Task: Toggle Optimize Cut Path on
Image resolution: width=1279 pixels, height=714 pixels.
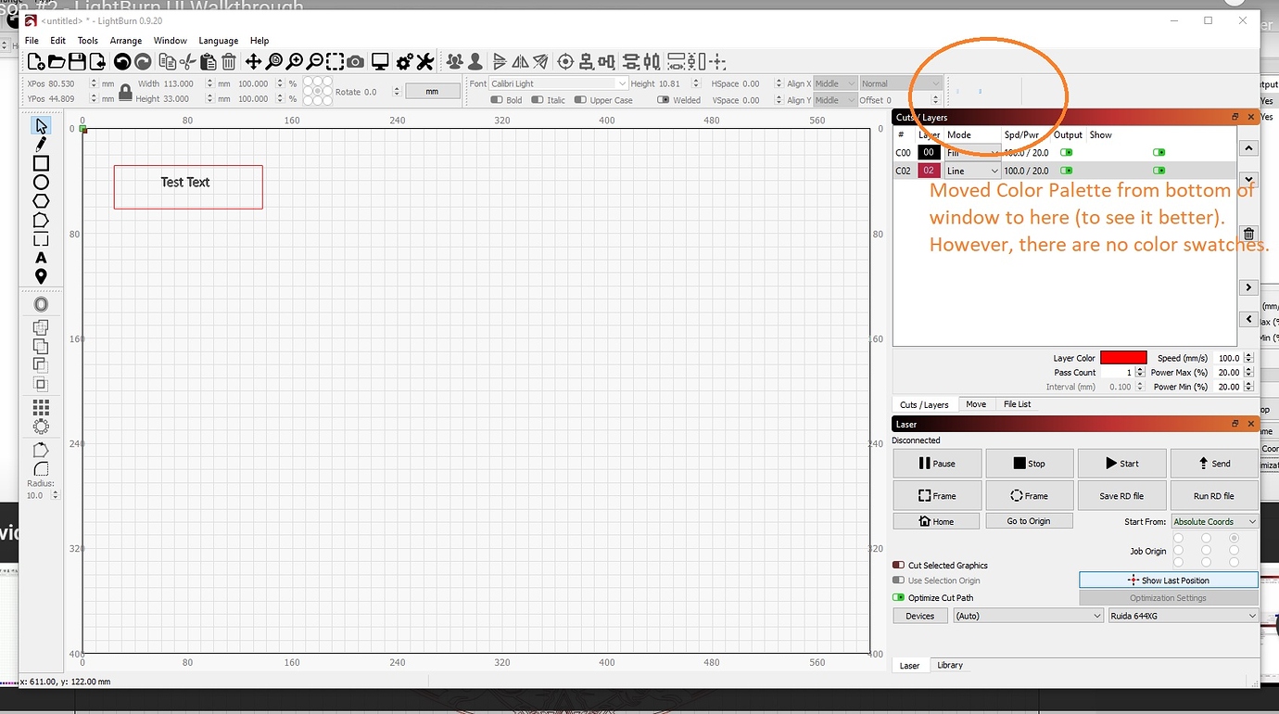Action: [x=898, y=597]
